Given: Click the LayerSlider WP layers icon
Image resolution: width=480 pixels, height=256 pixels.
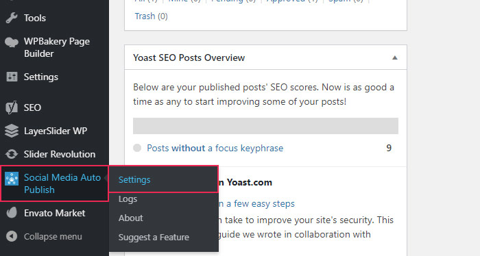Looking at the screenshot, I should [x=12, y=131].
